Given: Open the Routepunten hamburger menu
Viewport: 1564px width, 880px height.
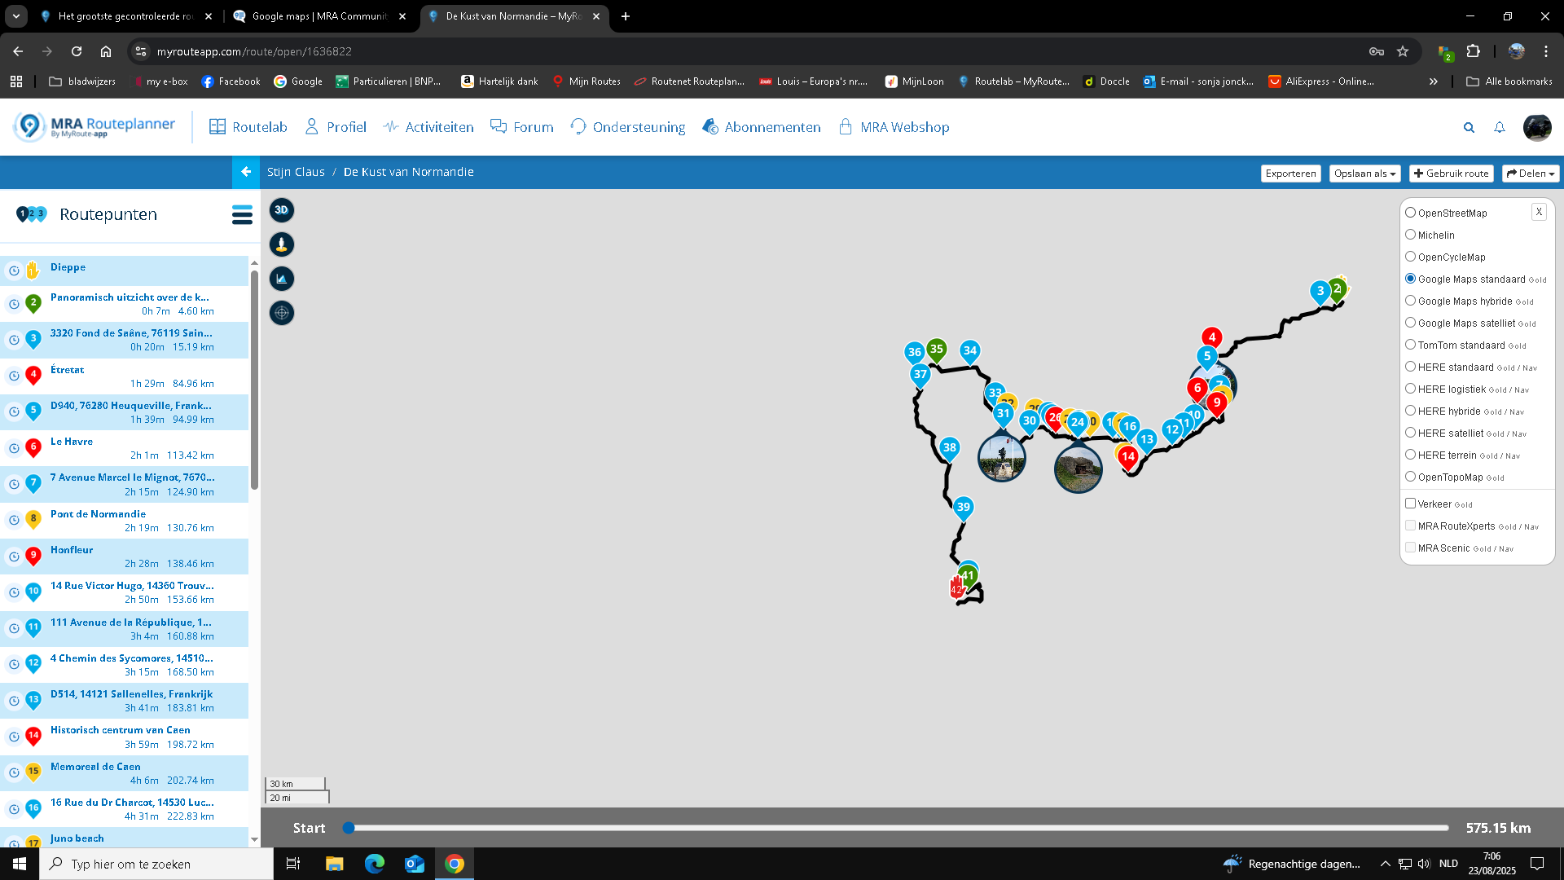Looking at the screenshot, I should click(x=242, y=214).
